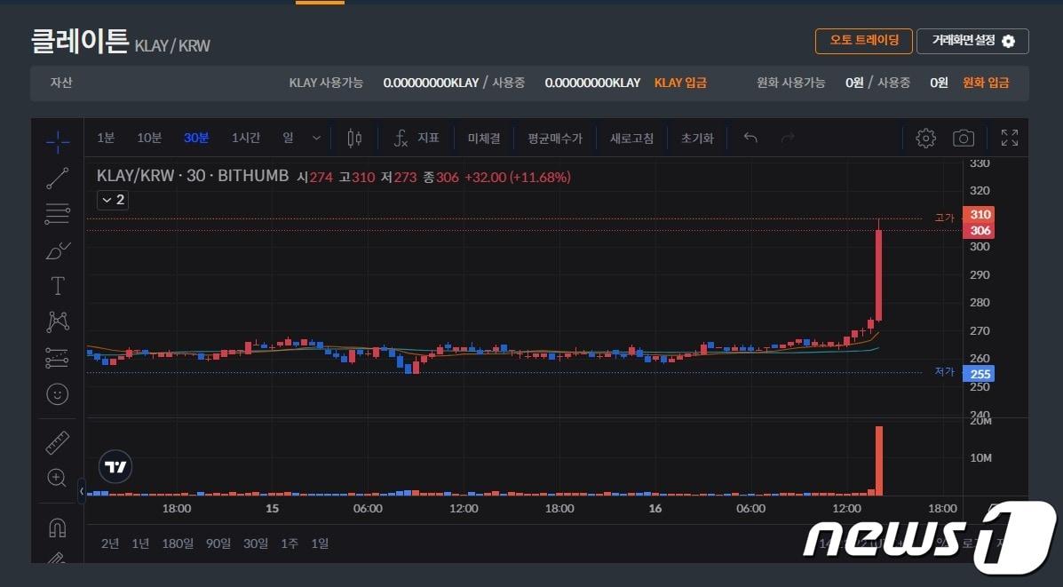This screenshot has width=1063, height=587.
Task: Open chart settings gear in the toolbar
Action: point(925,139)
